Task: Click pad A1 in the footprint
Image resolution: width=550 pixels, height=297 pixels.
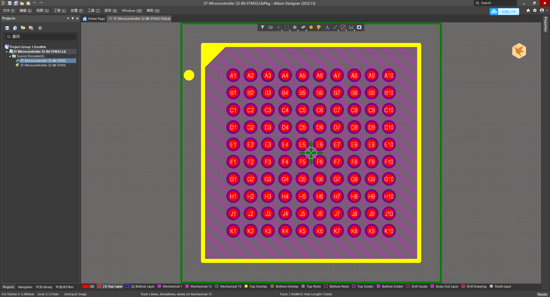Action: coord(233,76)
